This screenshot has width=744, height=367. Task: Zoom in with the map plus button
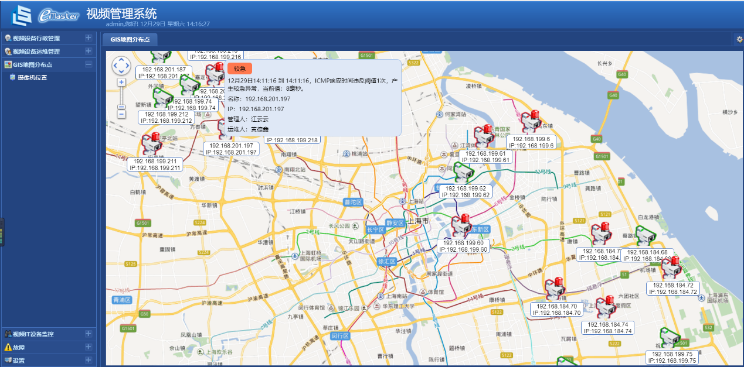(121, 83)
